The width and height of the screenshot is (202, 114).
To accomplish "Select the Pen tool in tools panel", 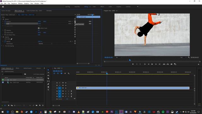I will pos(48,84).
